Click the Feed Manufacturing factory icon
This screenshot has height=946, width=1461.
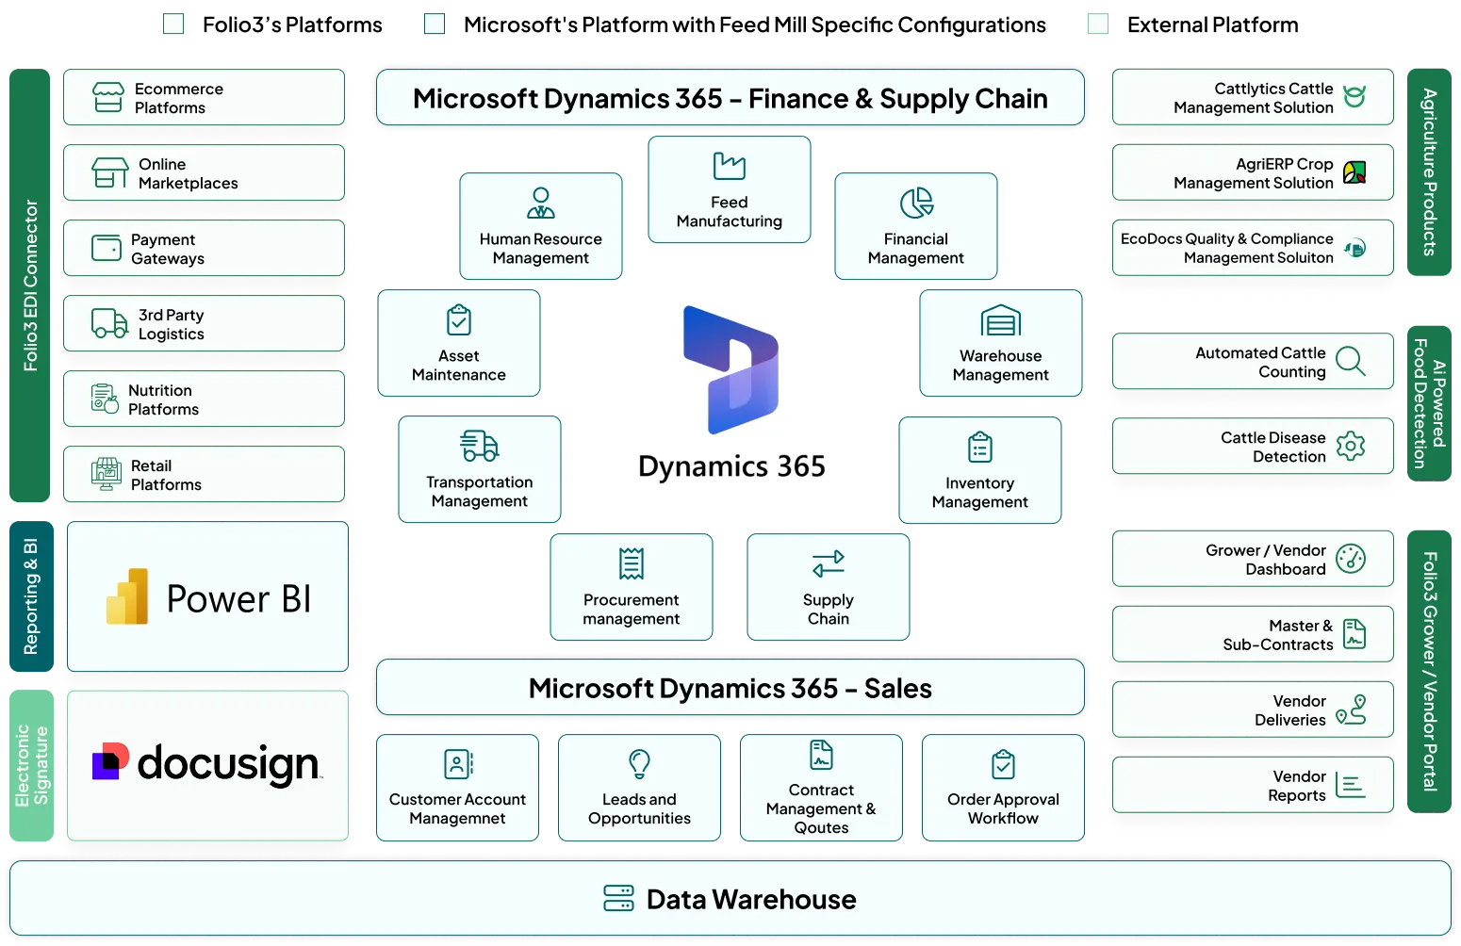pyautogui.click(x=729, y=166)
